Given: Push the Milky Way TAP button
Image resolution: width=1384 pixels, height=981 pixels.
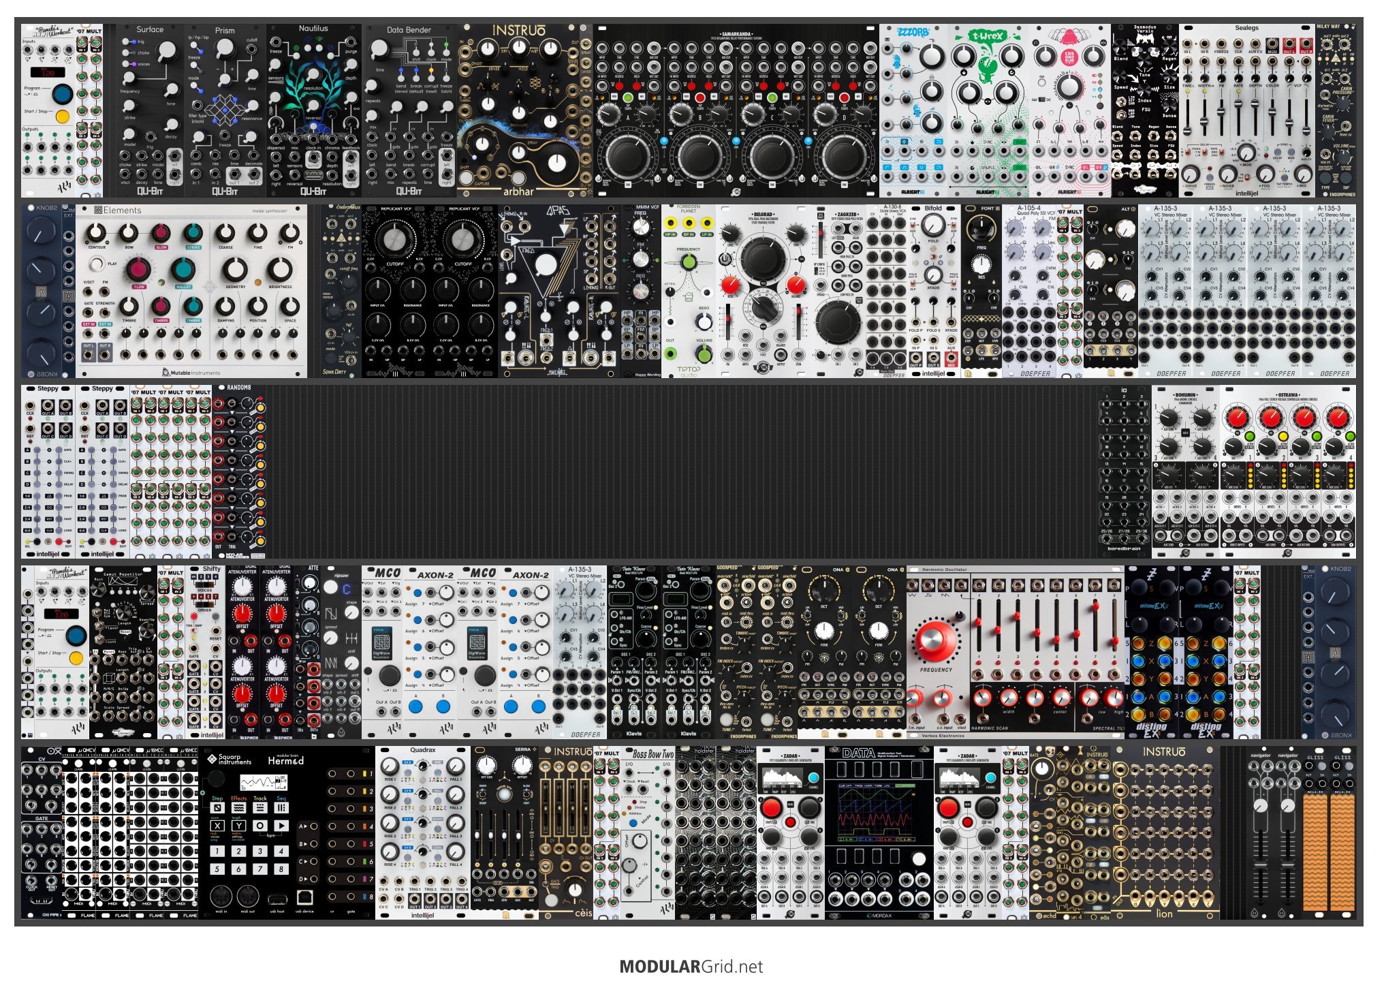Looking at the screenshot, I should click(x=1346, y=178).
